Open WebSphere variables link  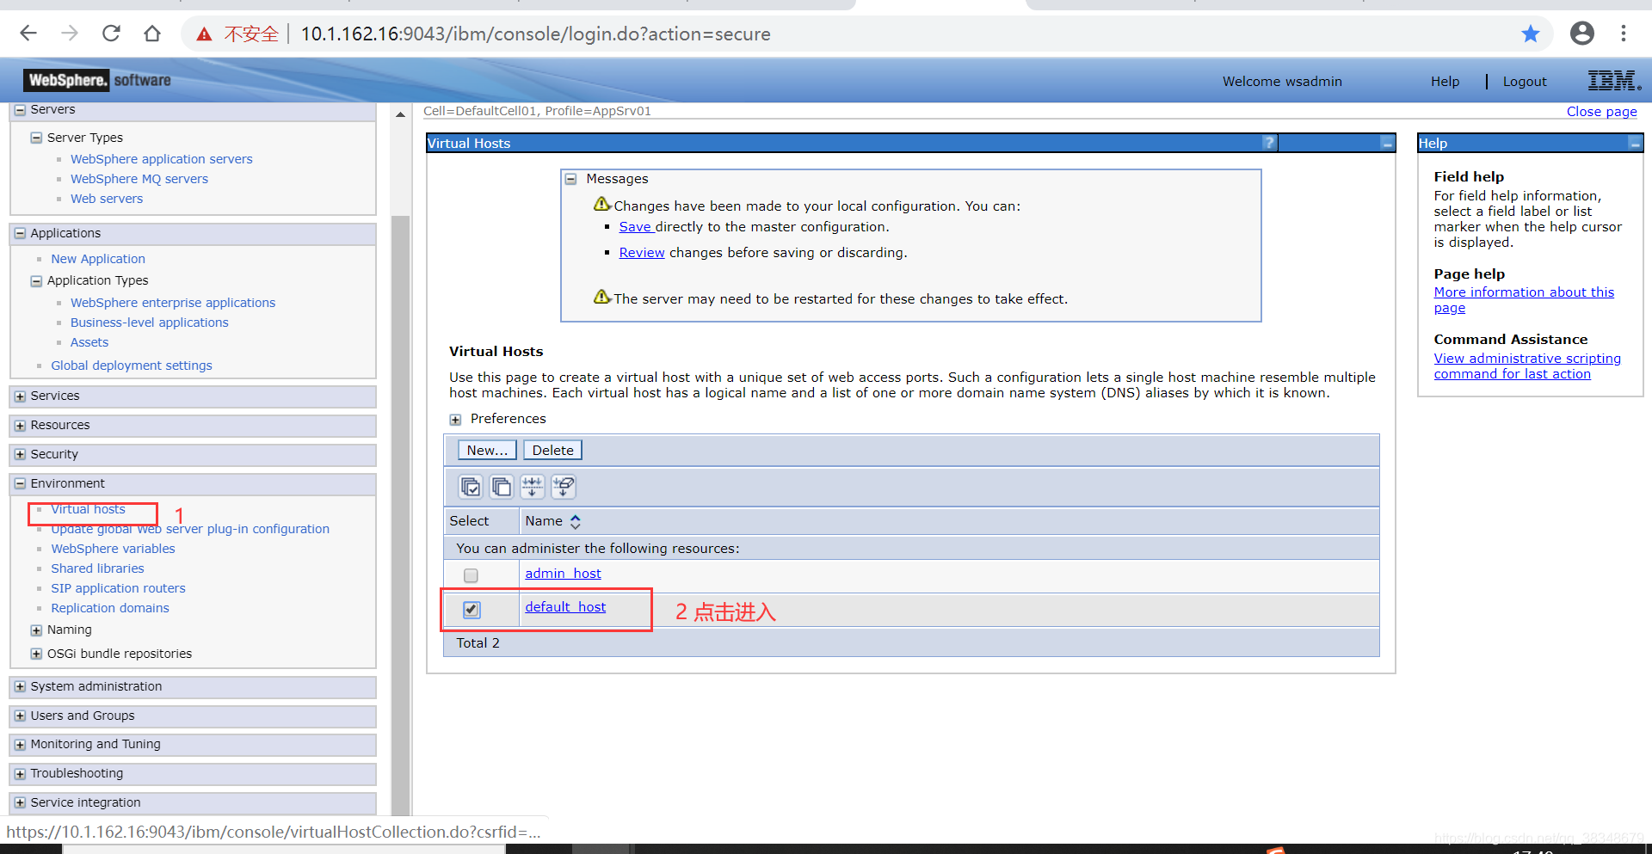pos(113,549)
